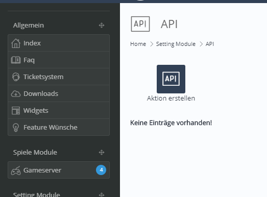Click the blue badge showing 4 on Gameserver

click(101, 170)
